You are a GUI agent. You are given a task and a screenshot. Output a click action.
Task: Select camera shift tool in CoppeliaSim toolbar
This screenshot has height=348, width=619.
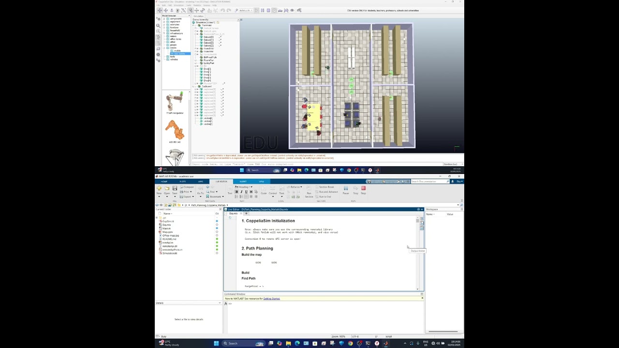click(x=172, y=10)
